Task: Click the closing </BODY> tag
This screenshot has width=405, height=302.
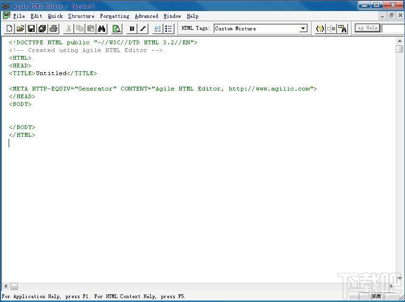Action: [22, 127]
